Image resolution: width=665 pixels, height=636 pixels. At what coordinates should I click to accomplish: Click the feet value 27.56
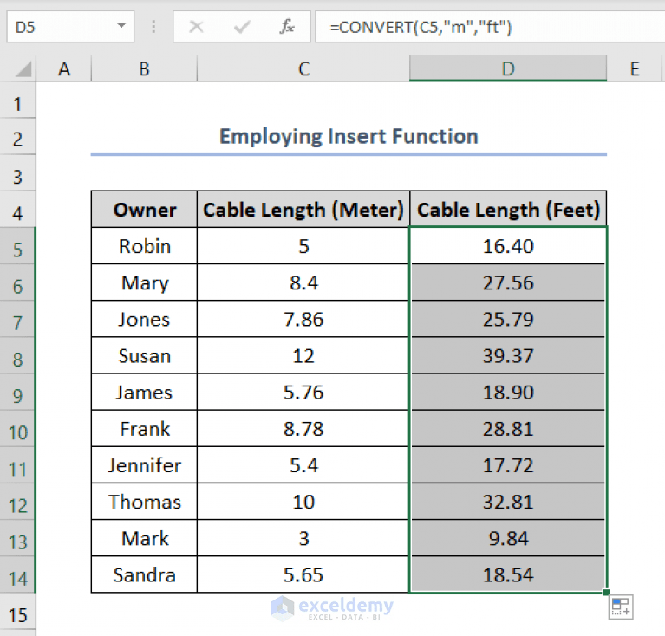[508, 282]
